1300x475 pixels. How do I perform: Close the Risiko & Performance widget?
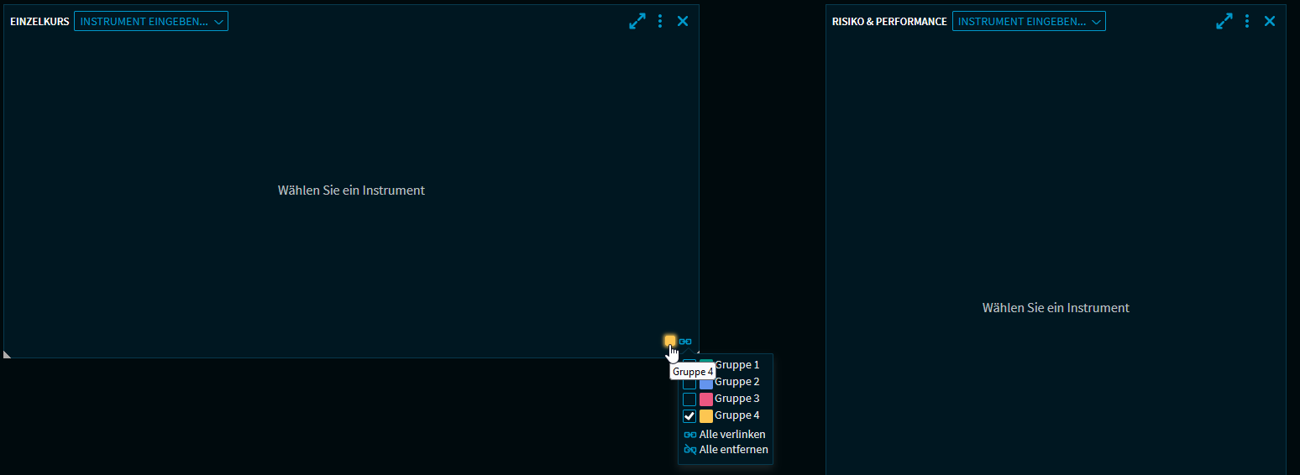pyautogui.click(x=1270, y=21)
